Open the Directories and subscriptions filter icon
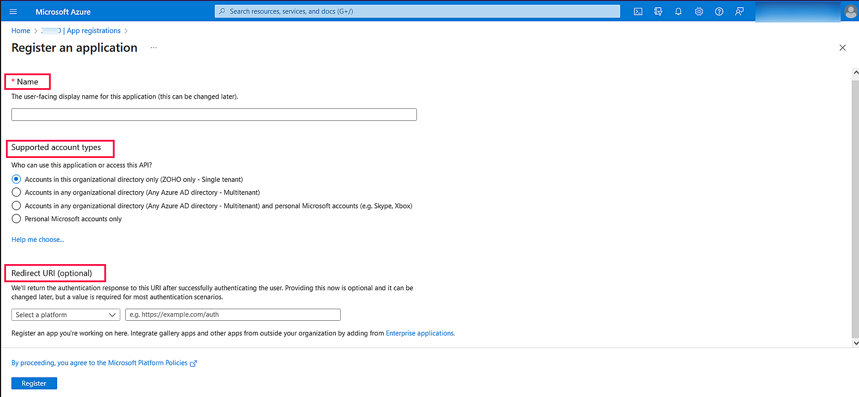This screenshot has height=397, width=859. coord(658,11)
